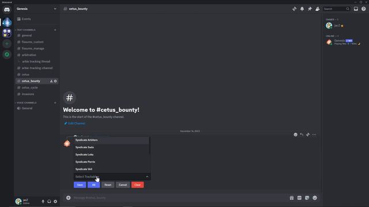Screen dimensions: 369x207
Task: Open edit channel gear on cetus_bounty
Action: point(55,81)
